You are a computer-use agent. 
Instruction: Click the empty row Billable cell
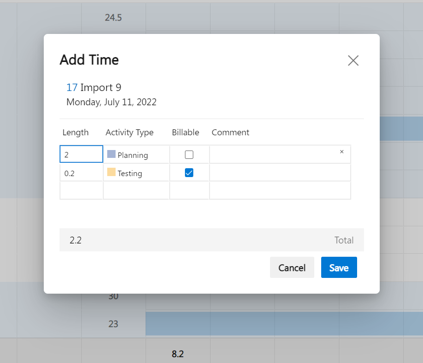coord(189,191)
